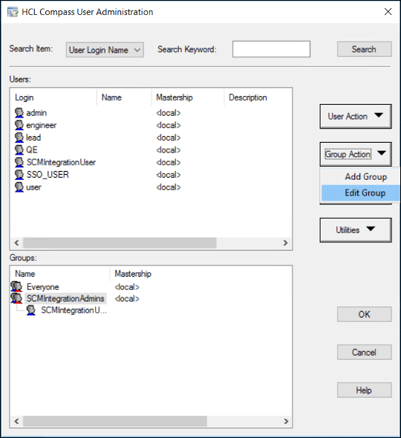Screen dimensions: 401x438
Task: Click the Groups Name column header
Action: [x=60, y=274]
